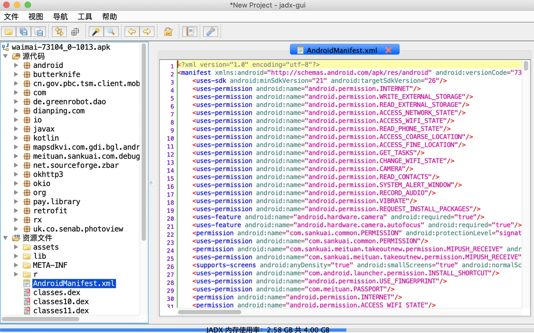Open the 帮助 menu
Viewport: 534px width, 333px height.
[109, 16]
